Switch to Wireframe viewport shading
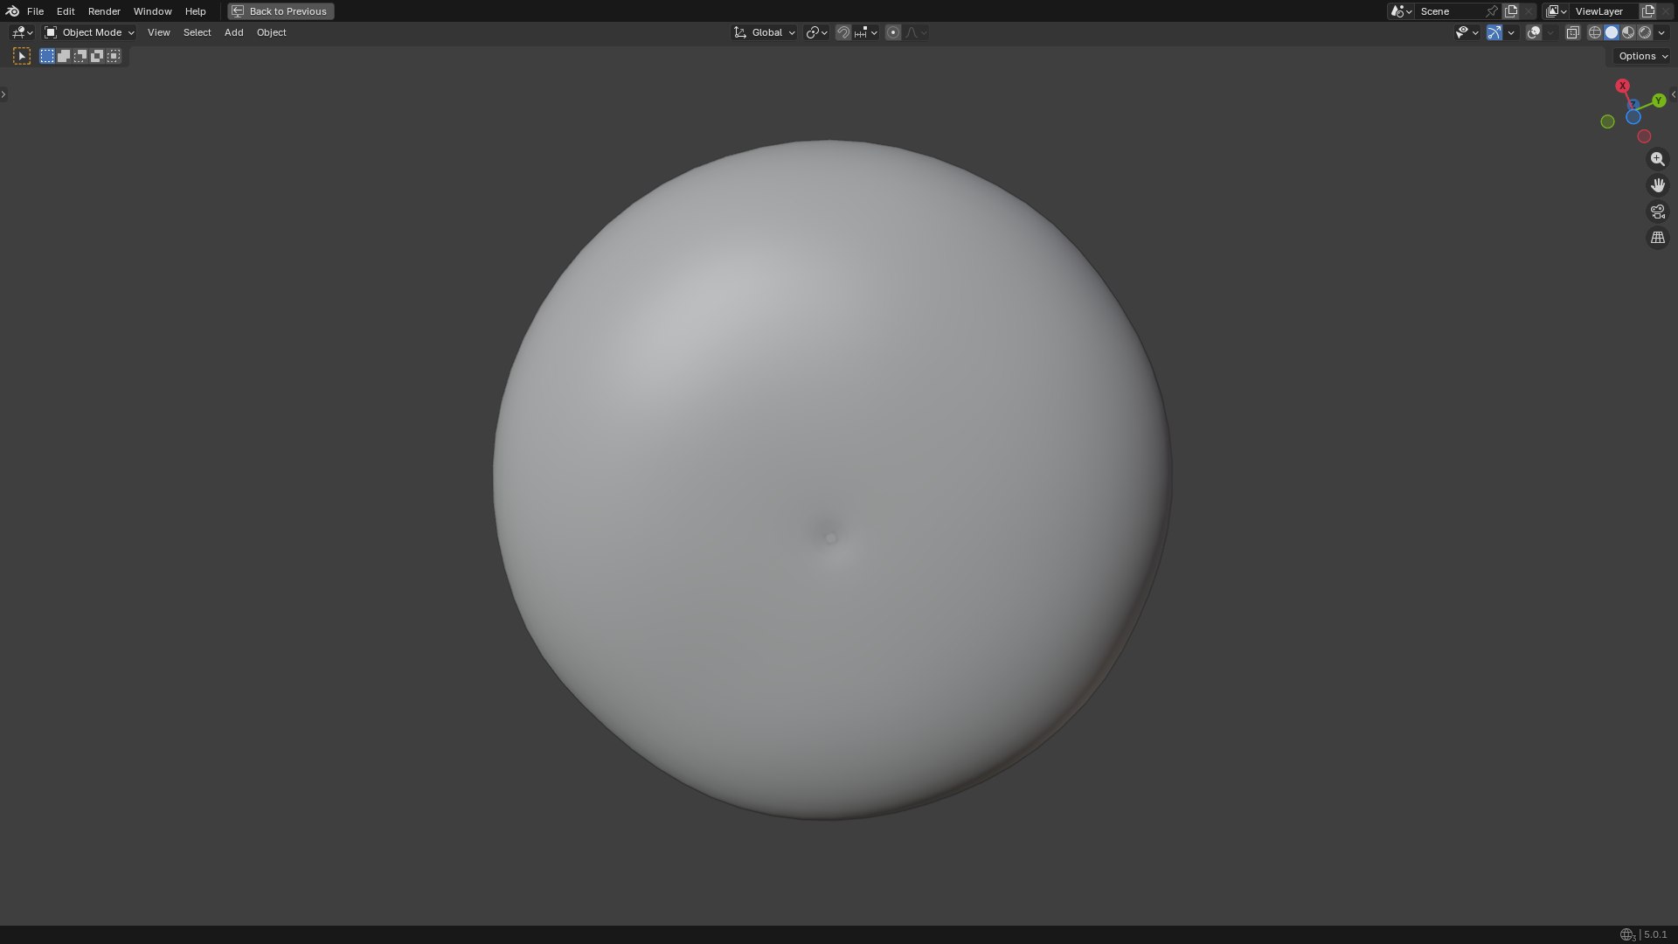The width and height of the screenshot is (1678, 944). pos(1594,32)
